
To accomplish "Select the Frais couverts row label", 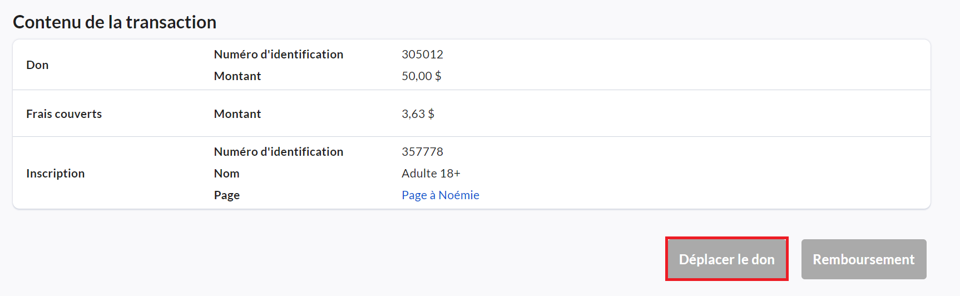I will click(x=64, y=114).
